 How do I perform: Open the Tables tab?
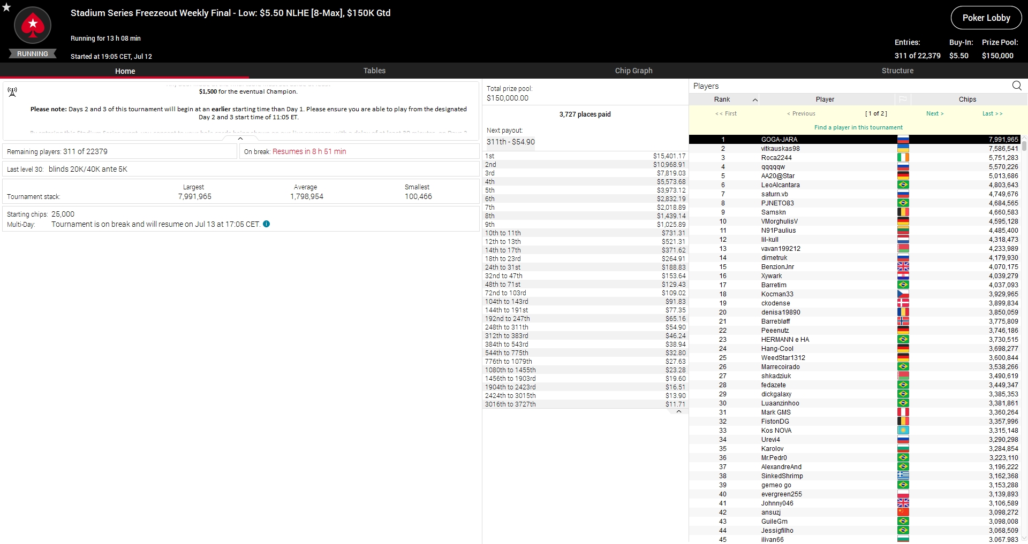click(x=374, y=71)
